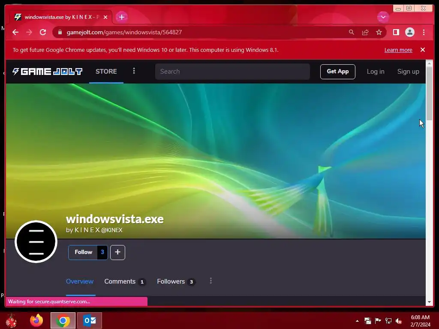Click the windowsvista.exe game title
This screenshot has height=329, width=439.
[x=115, y=219]
